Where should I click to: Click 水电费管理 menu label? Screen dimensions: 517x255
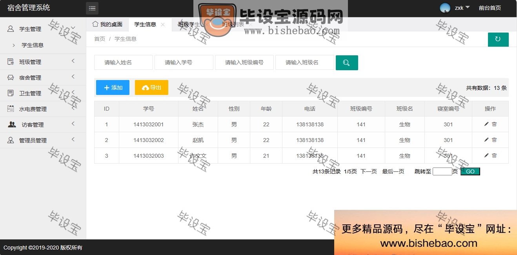(x=33, y=109)
